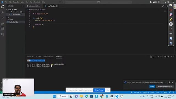Image resolution: width=176 pixels, height=99 pixels.
Task: Open the Help menu
Action: (43, 2)
